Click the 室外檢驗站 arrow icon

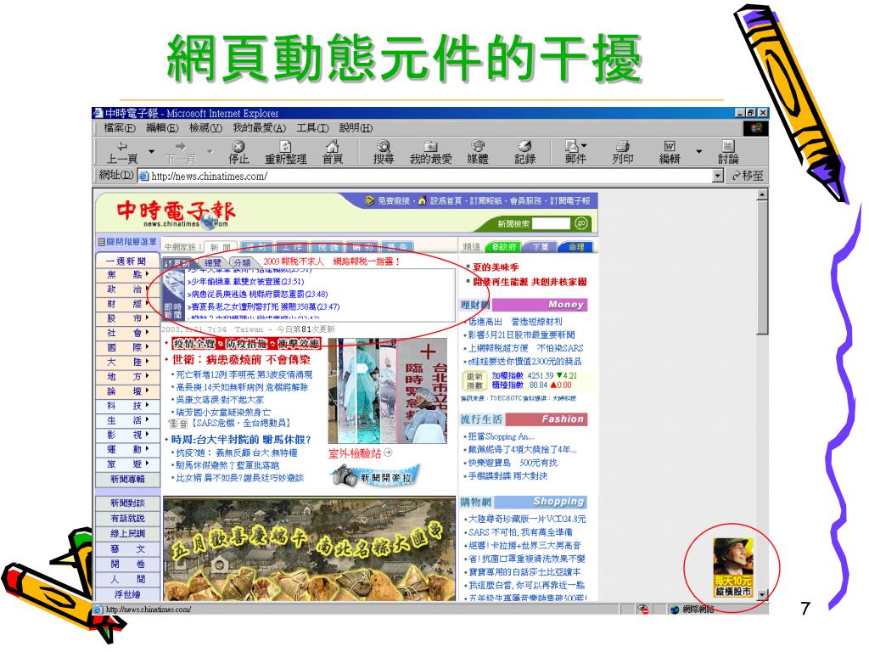388,453
